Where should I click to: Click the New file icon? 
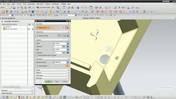[7, 8]
